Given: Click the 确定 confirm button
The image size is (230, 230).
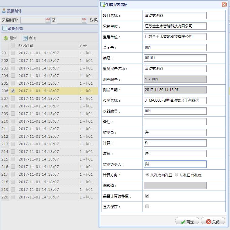Looking at the screenshot, I should tap(187, 222).
